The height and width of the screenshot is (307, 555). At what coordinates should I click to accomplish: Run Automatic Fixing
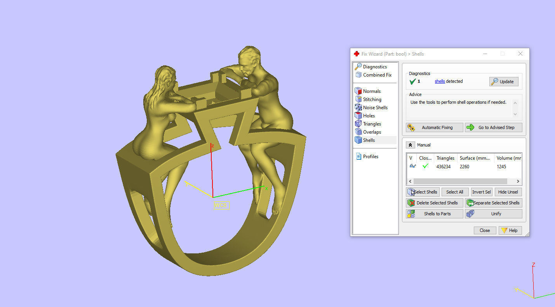click(435, 127)
